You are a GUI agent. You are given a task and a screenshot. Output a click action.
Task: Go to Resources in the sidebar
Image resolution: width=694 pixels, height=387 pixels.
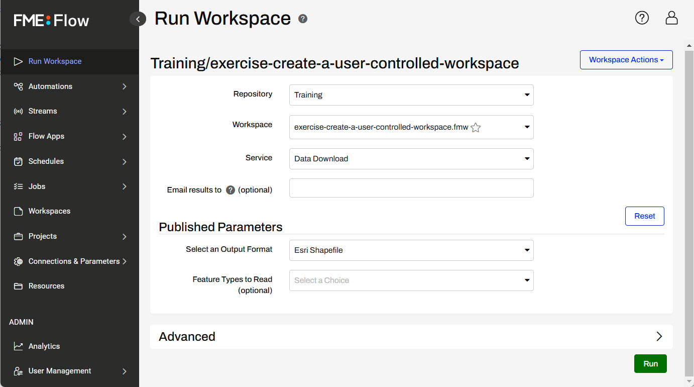46,286
